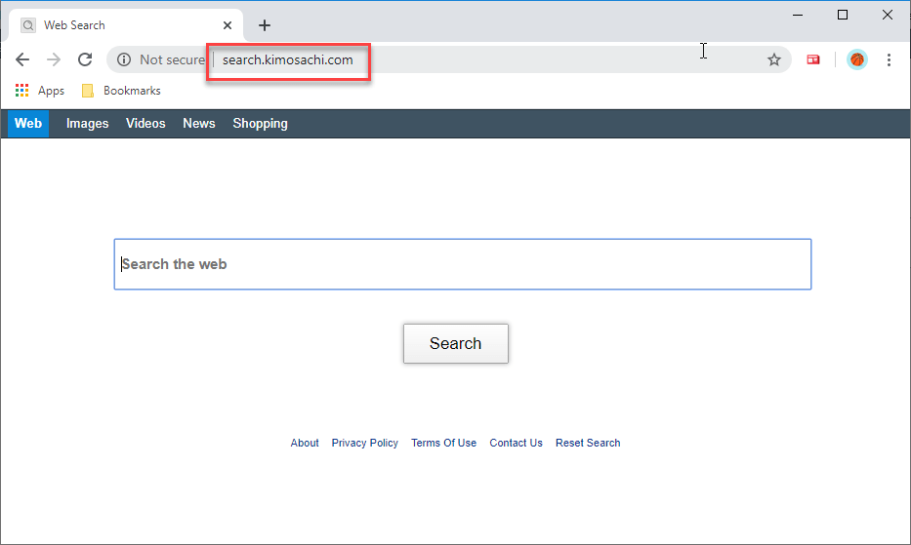Open the About link
This screenshot has height=545, width=911.
[x=305, y=443]
